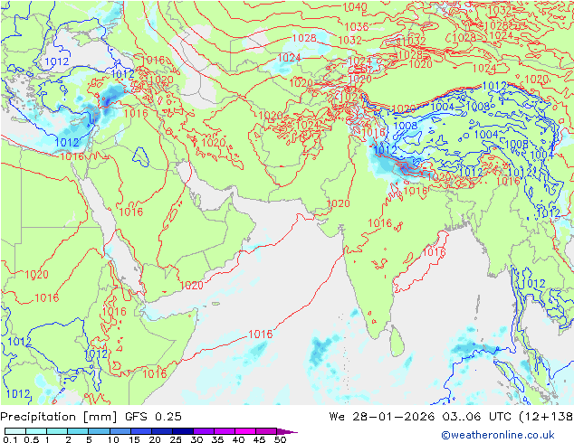
Task: Click the purple arrow end of the legend bar
Action: [287, 431]
